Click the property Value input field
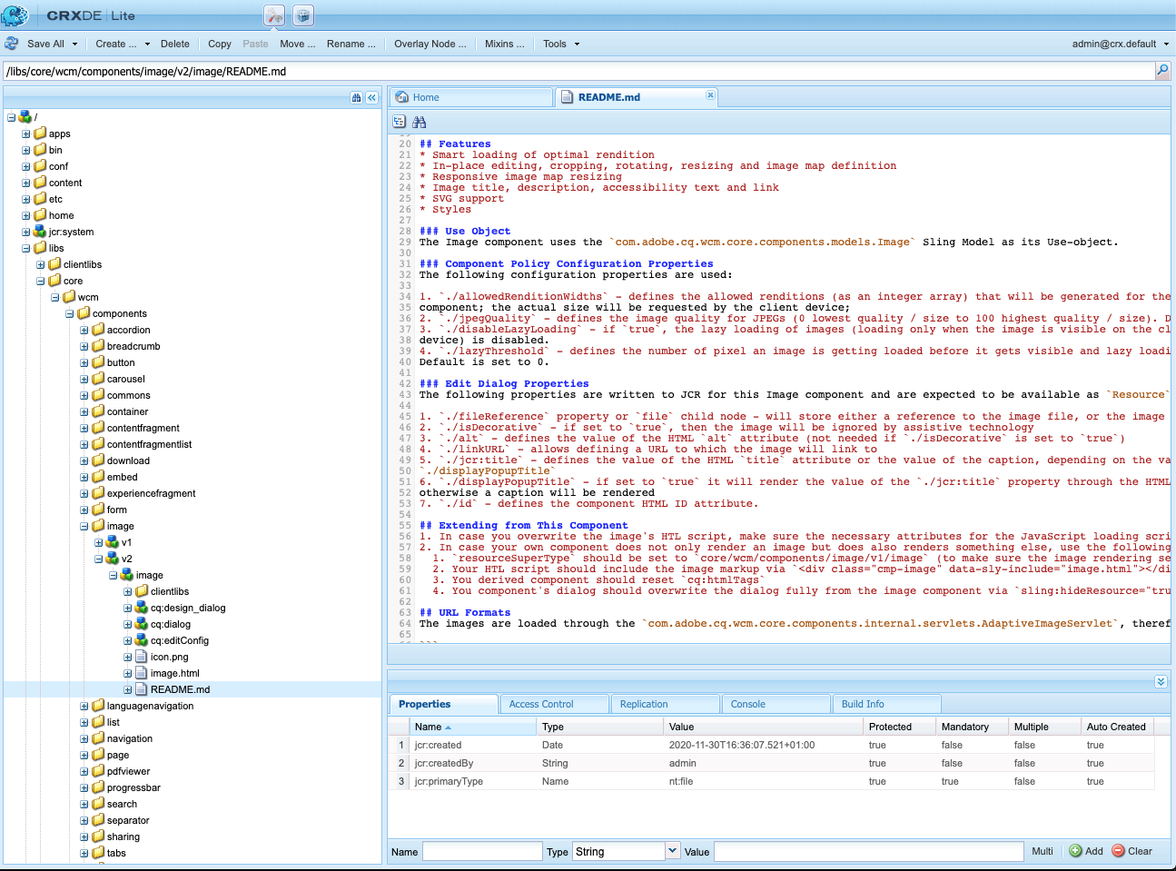 click(x=869, y=851)
